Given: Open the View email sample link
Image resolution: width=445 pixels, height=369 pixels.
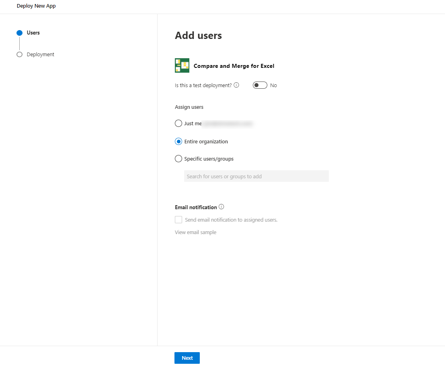Looking at the screenshot, I should pos(195,232).
